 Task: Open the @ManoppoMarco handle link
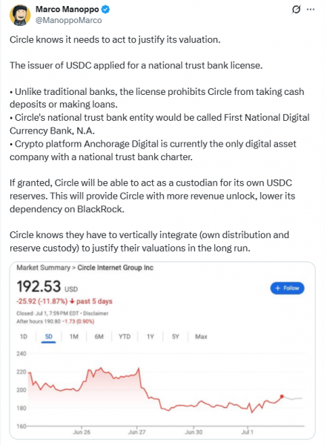coord(69,21)
